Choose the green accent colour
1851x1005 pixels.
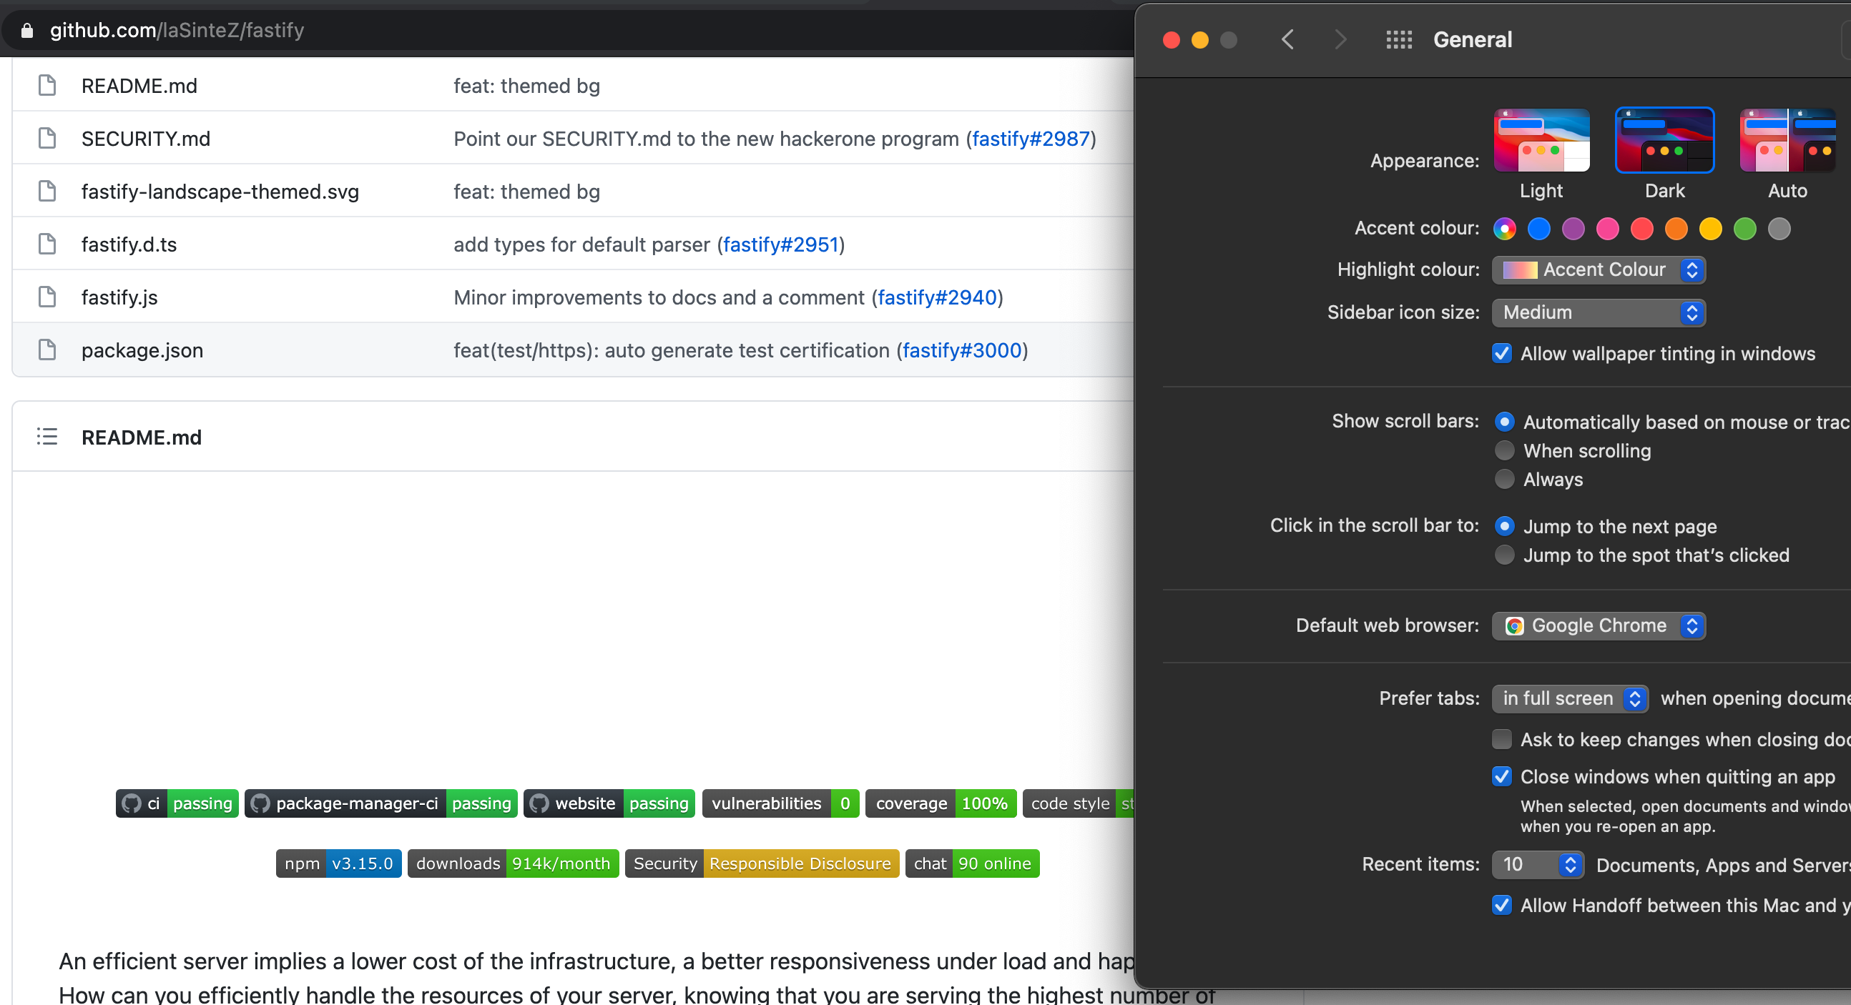[1744, 229]
